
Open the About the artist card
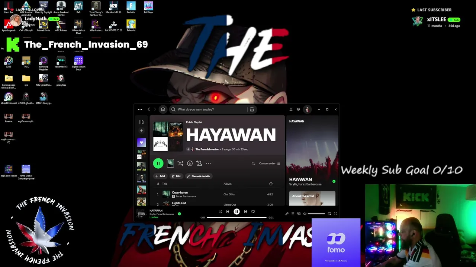(312, 198)
